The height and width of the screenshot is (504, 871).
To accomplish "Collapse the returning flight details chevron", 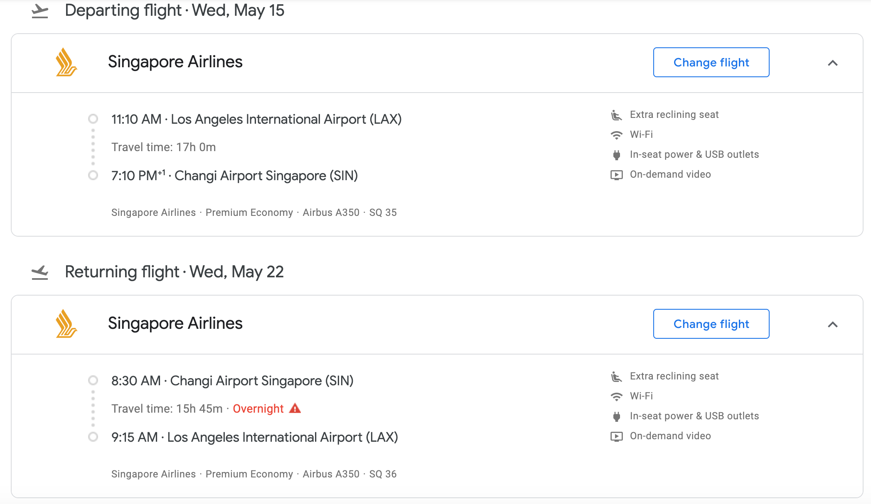I will (832, 325).
